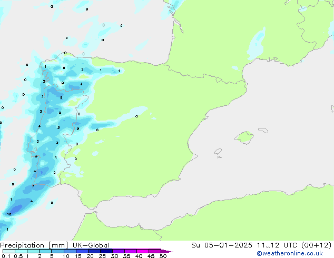
Task: Click the 'UK-Global' model label
Action: coord(91,245)
